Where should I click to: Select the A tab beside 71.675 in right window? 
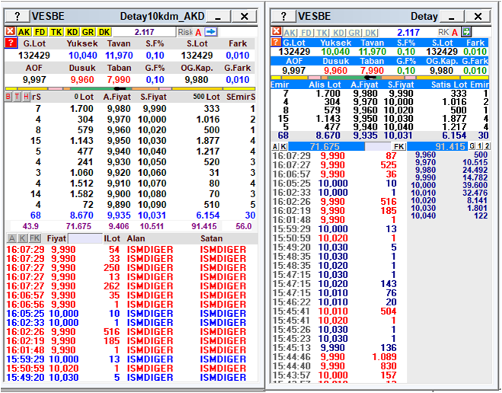275,147
